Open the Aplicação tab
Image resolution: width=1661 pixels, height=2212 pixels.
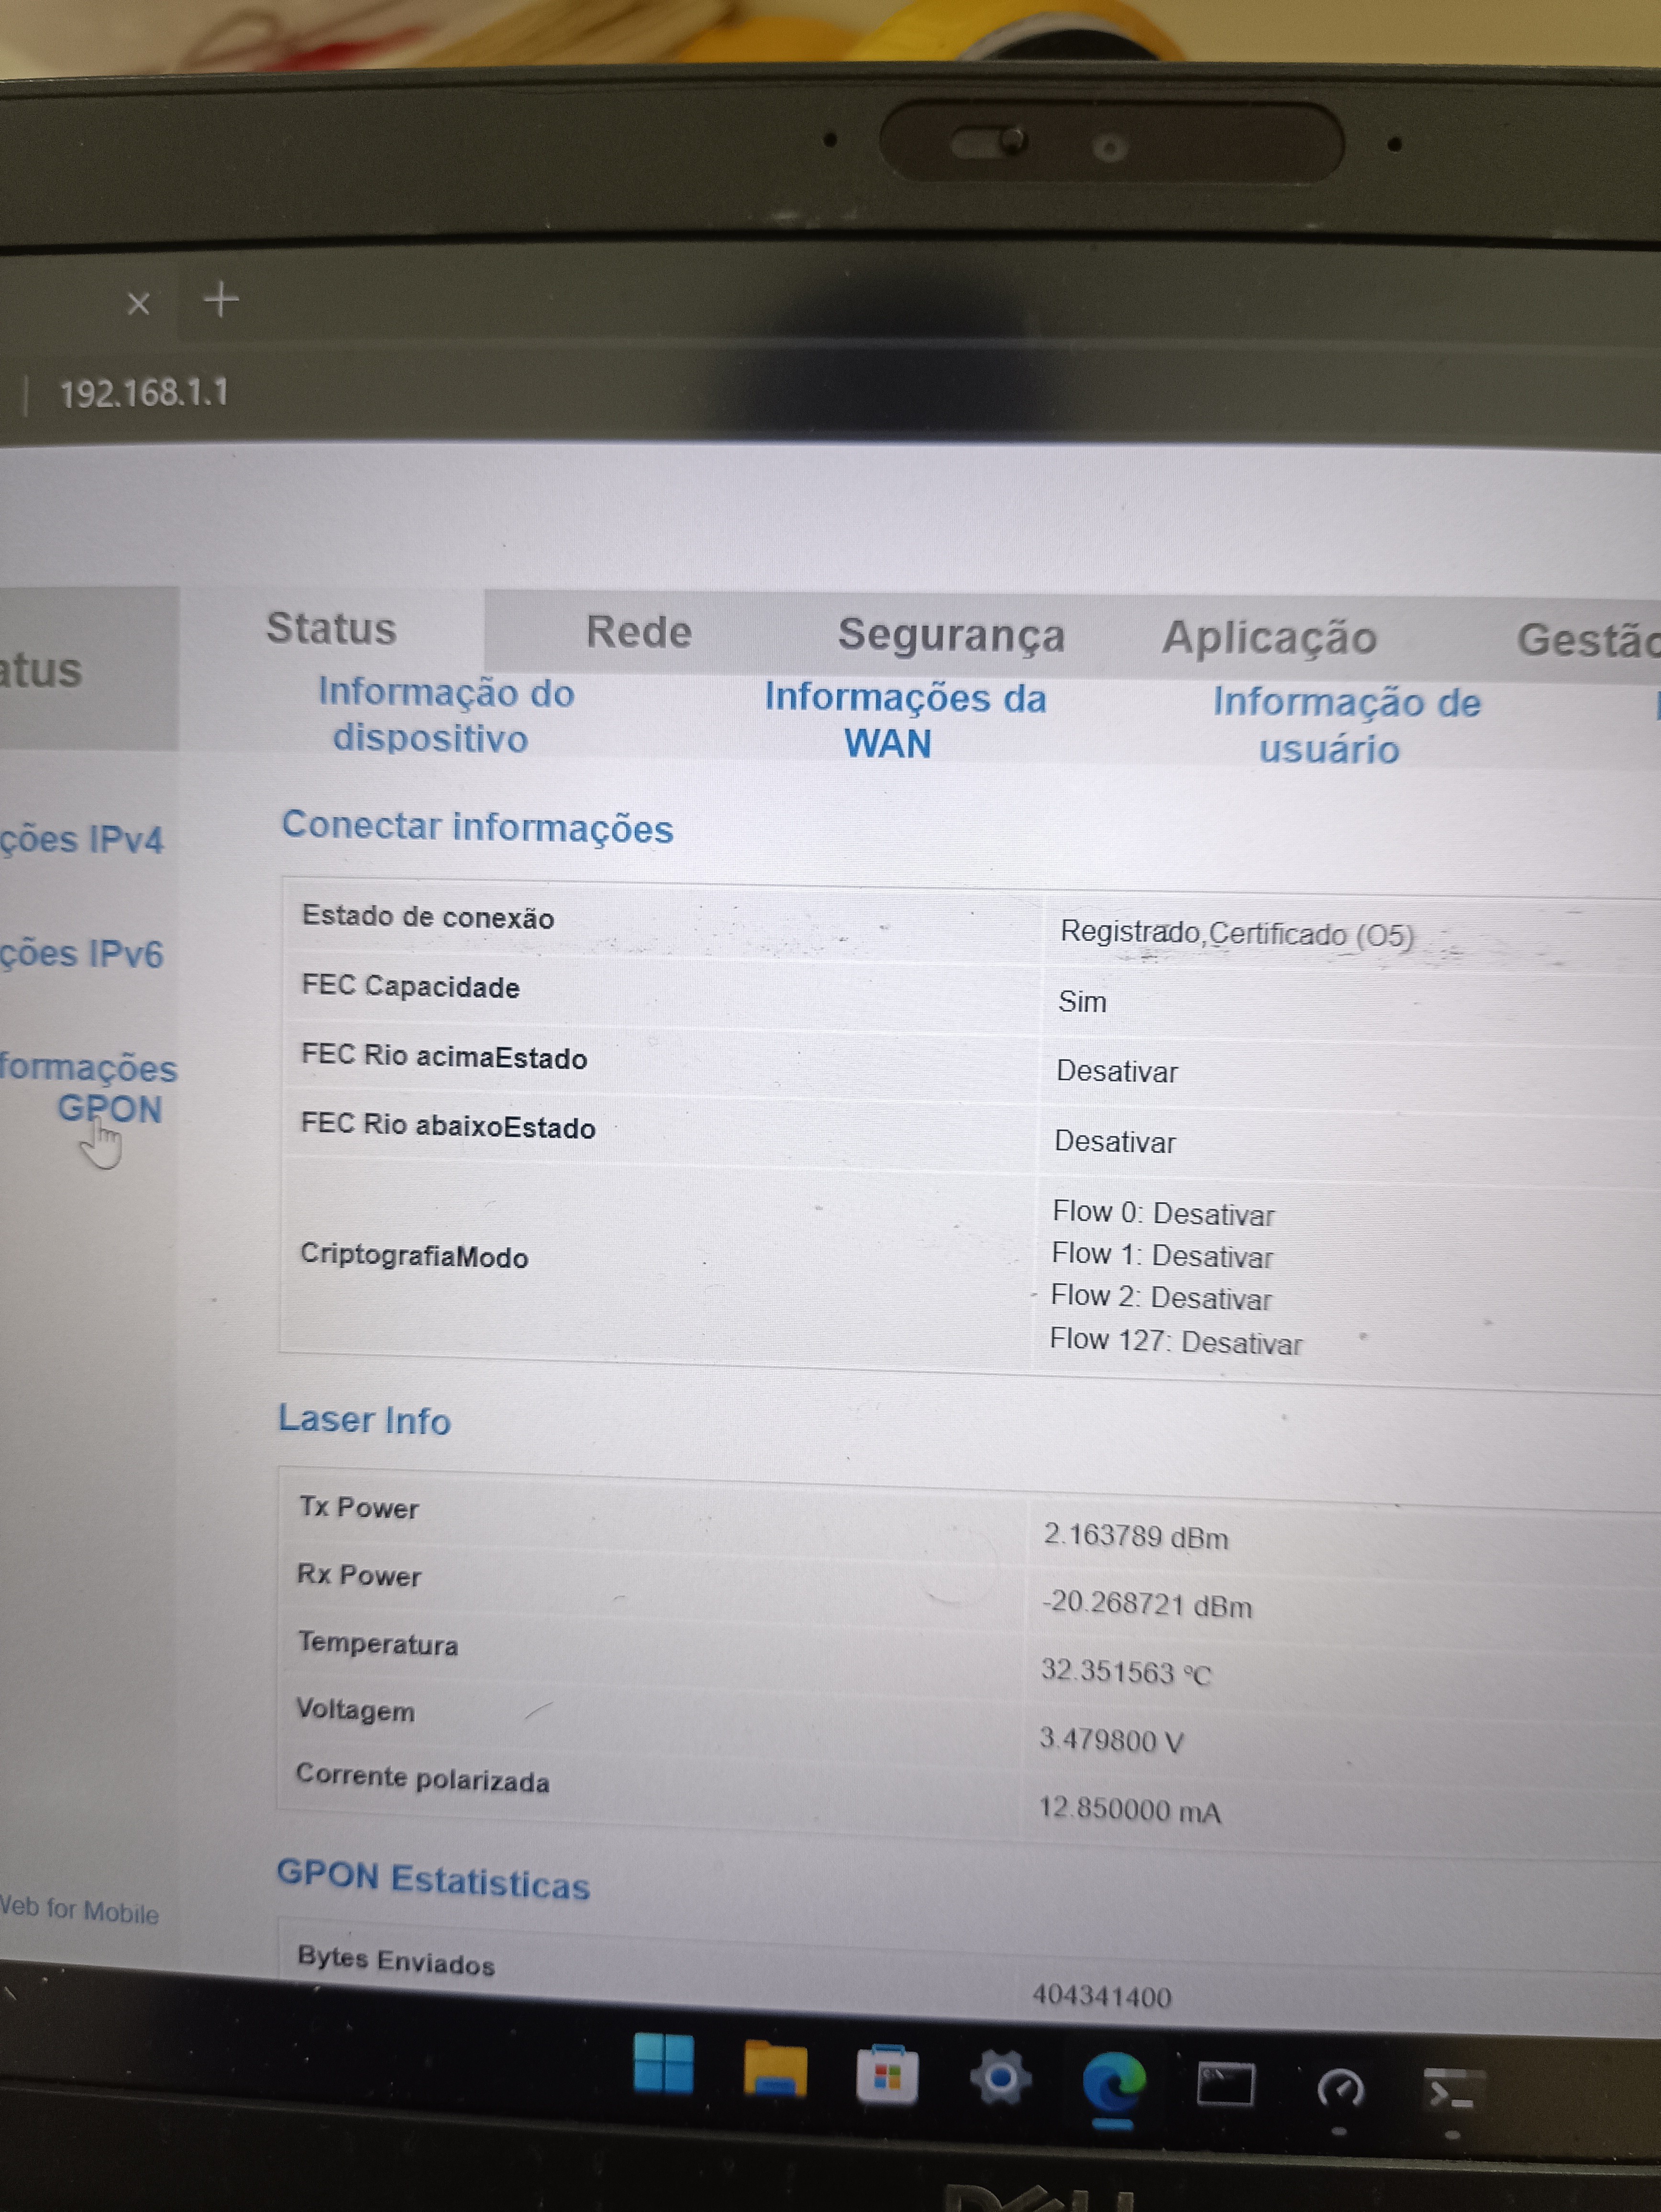click(1269, 639)
